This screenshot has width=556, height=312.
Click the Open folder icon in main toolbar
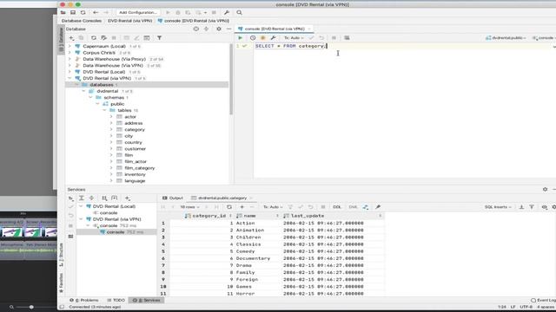(x=63, y=12)
